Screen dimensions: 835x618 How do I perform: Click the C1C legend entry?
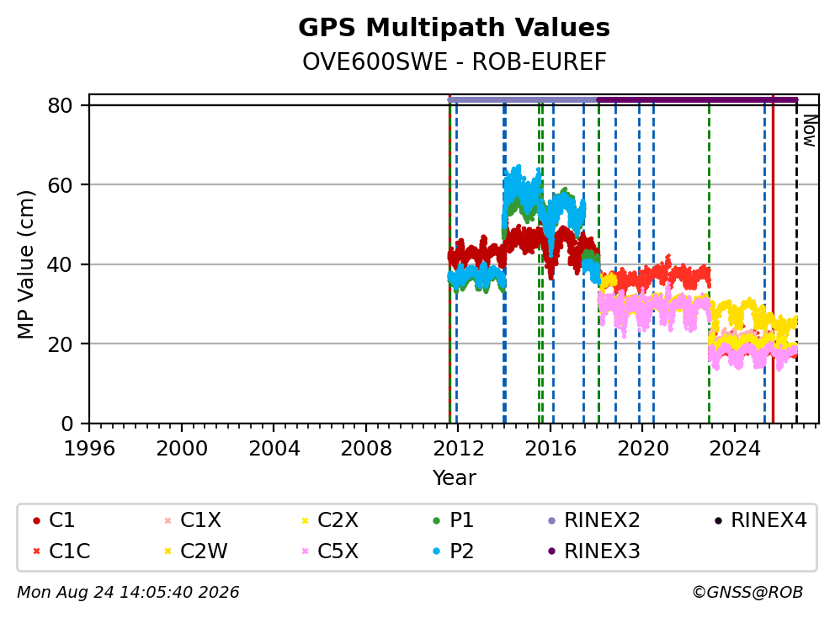pos(61,551)
